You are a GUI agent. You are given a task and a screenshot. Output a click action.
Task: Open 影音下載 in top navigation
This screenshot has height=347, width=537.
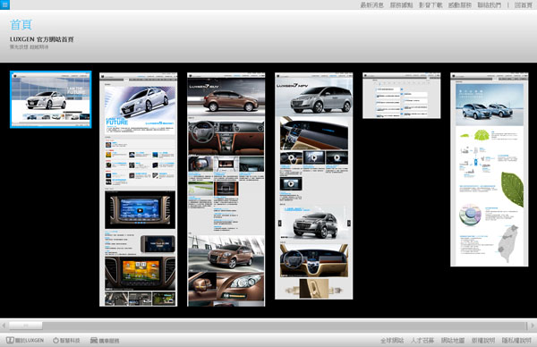coord(430,4)
